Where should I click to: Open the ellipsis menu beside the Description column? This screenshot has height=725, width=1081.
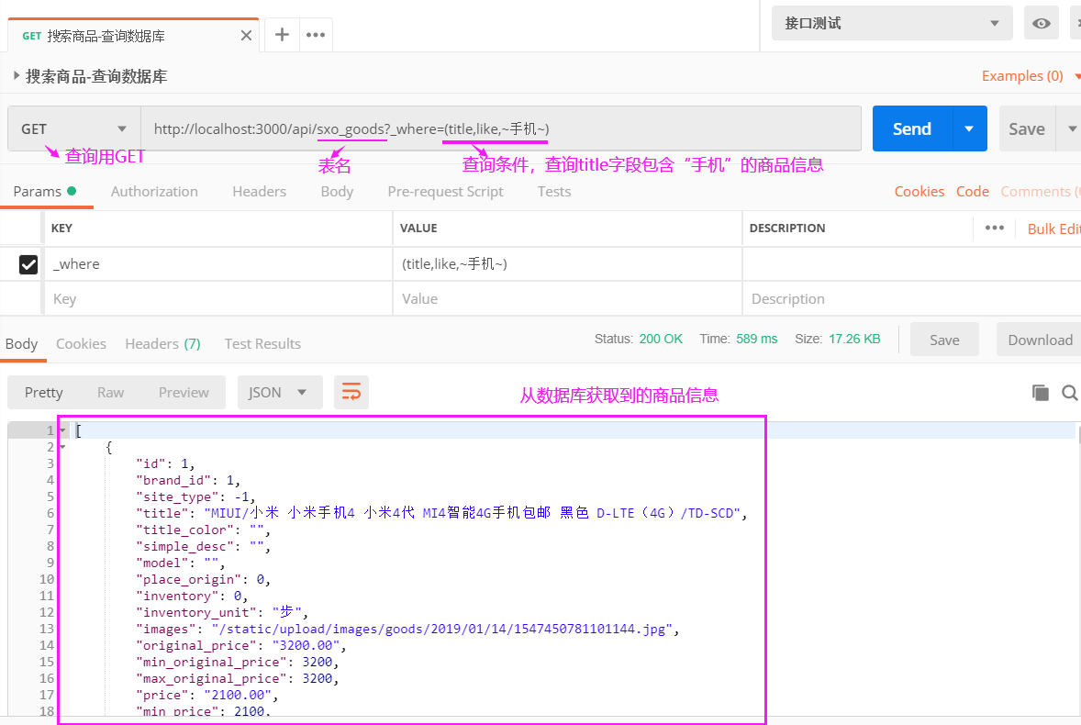click(996, 229)
